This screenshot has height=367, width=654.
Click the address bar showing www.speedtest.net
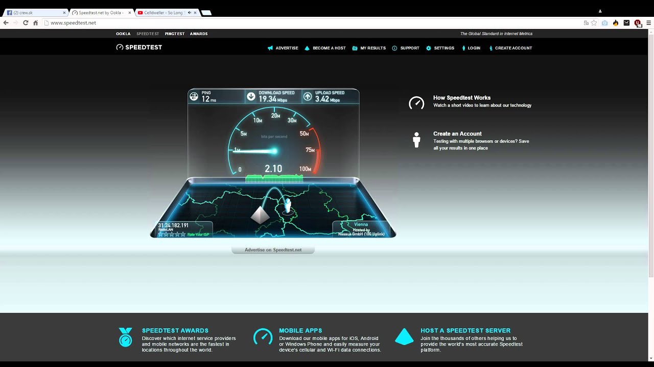click(x=312, y=23)
